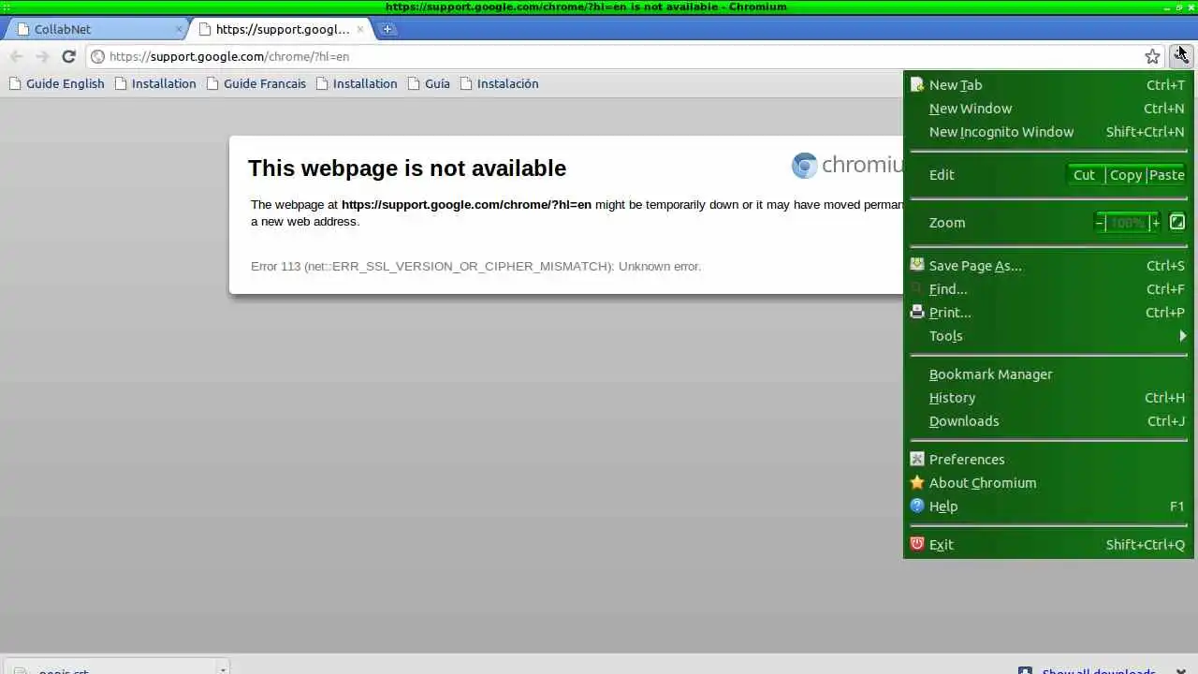Open Bookmark Manager

(1048, 374)
